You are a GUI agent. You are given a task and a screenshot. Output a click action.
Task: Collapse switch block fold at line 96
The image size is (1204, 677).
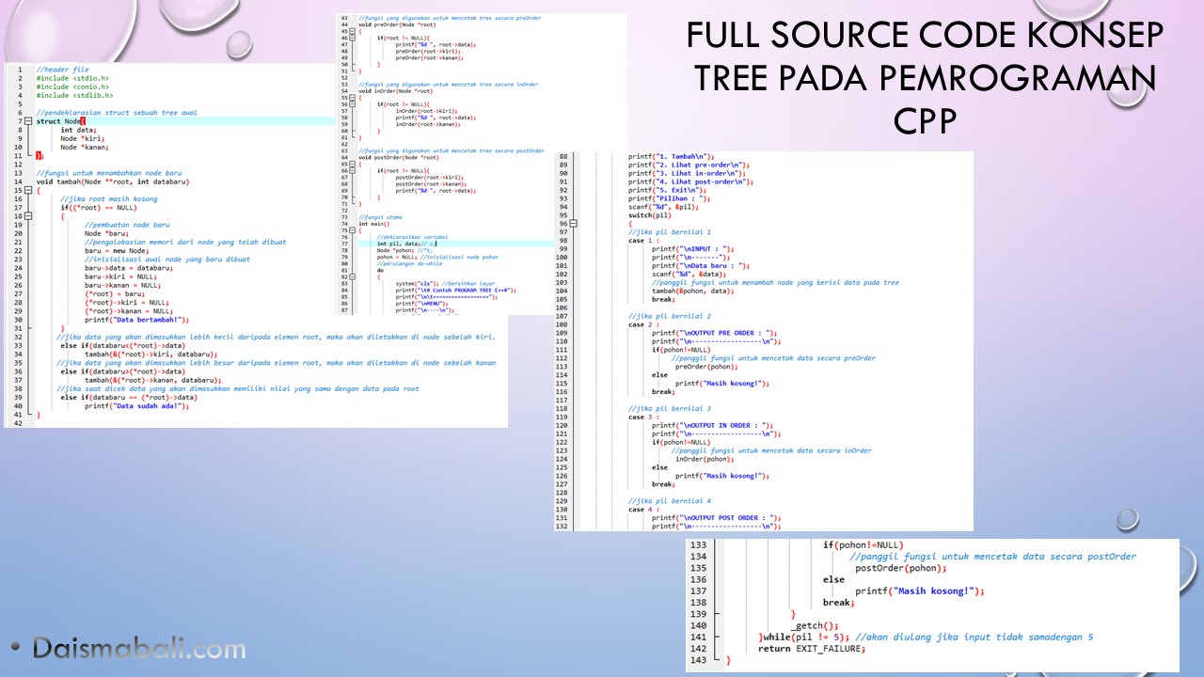(574, 224)
